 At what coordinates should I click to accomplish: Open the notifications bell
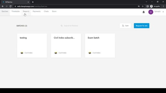[143, 12]
